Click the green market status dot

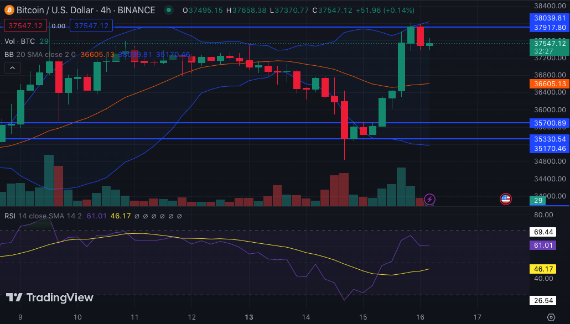(x=168, y=10)
